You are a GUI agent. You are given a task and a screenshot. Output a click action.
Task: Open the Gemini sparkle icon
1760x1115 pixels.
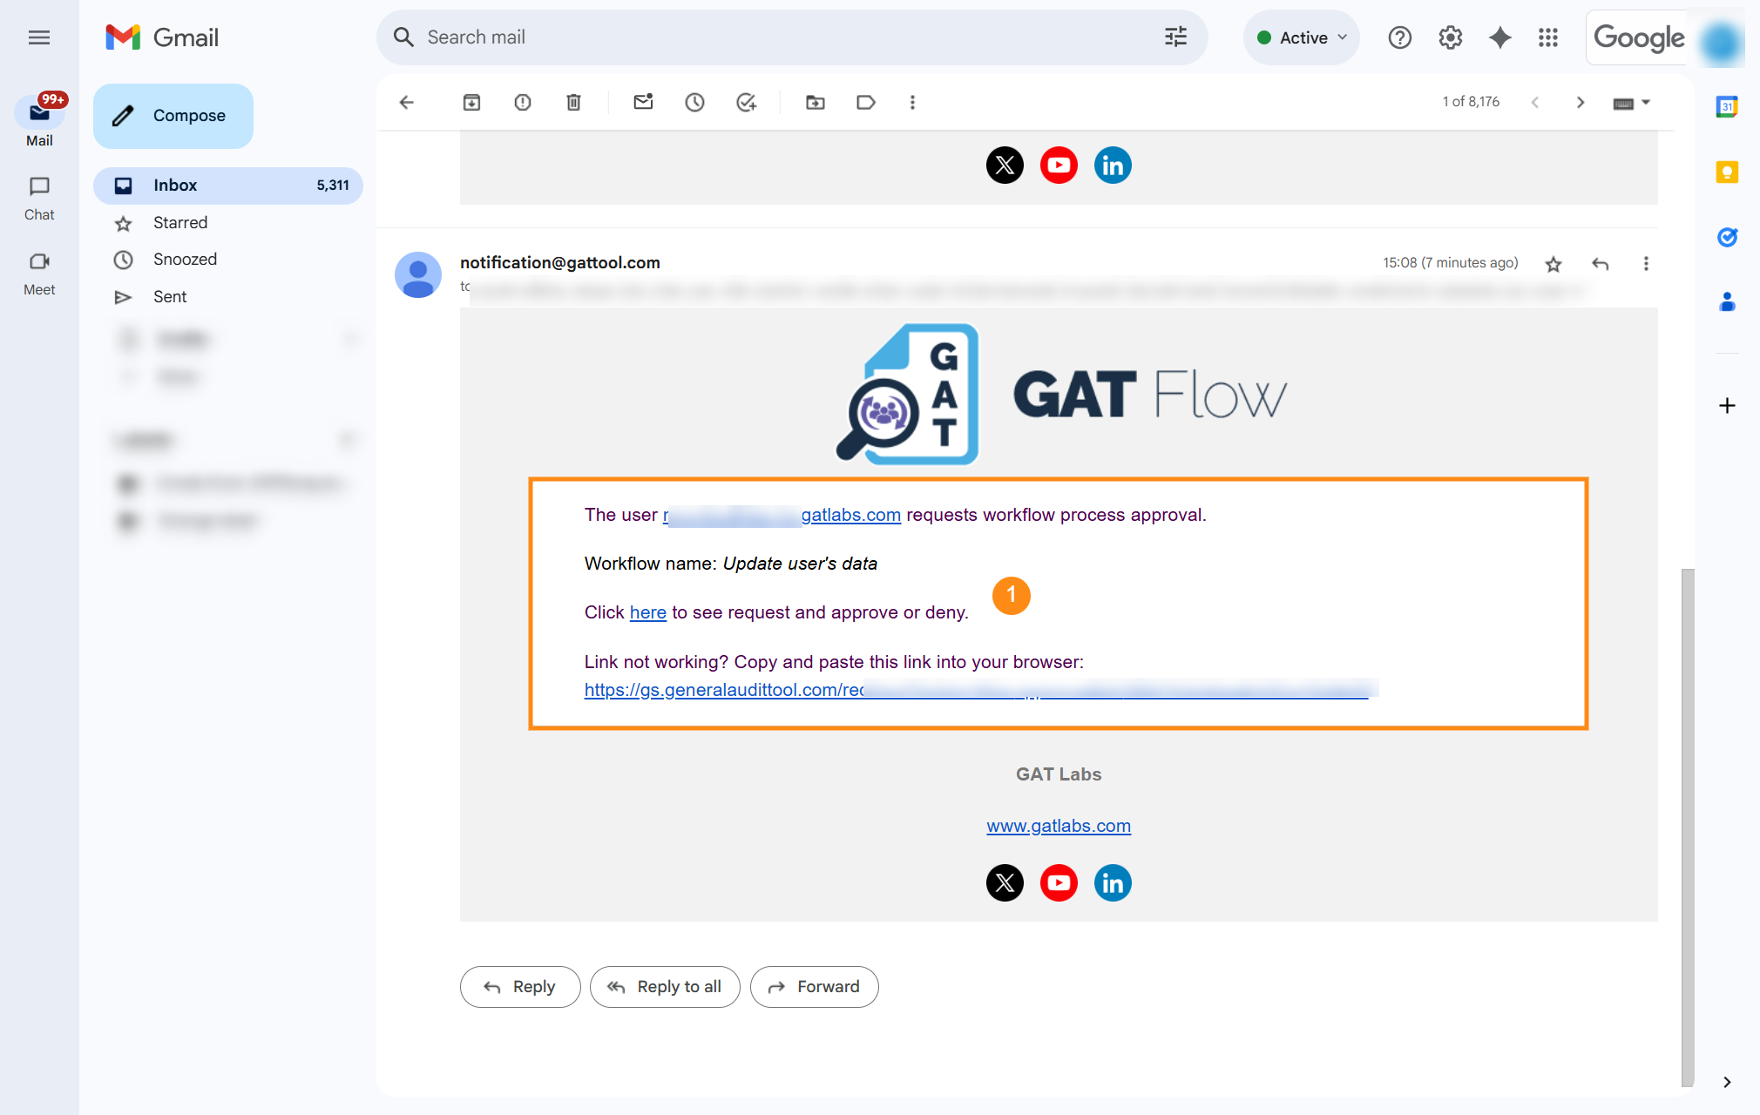tap(1499, 37)
